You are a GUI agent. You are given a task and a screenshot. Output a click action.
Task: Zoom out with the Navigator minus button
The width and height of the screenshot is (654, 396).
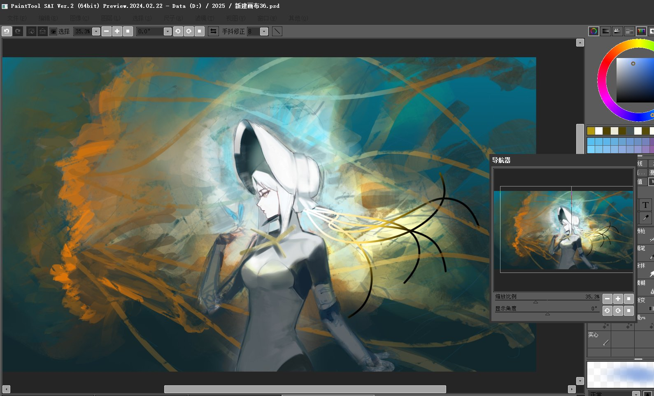607,299
